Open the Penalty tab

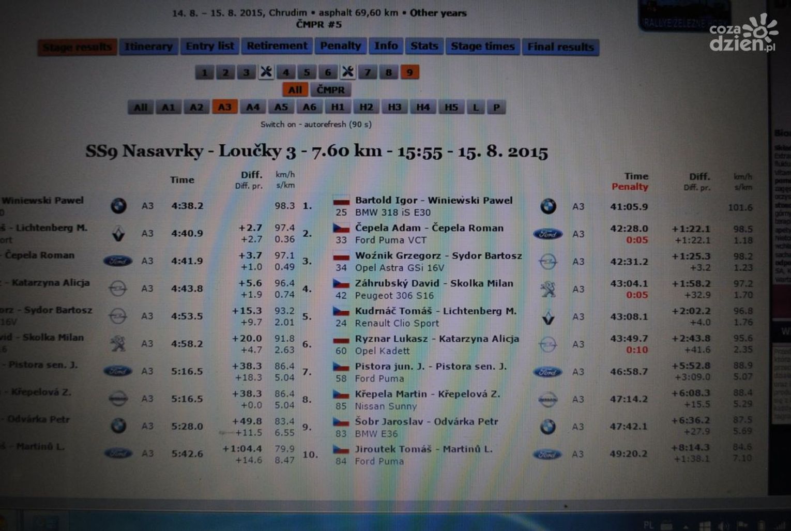pos(340,46)
